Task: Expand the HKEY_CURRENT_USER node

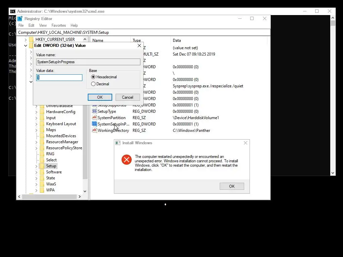Action: coord(25,39)
